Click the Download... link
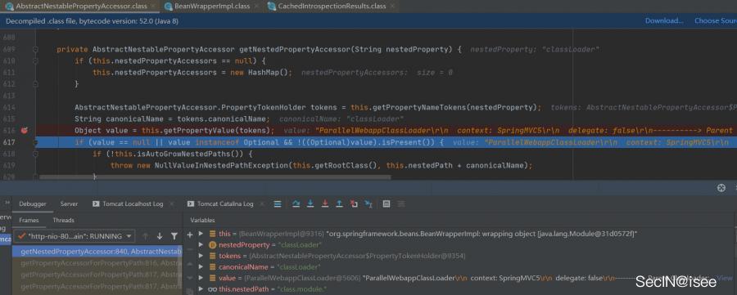Viewport: 737px width, 295px height. coord(664,20)
